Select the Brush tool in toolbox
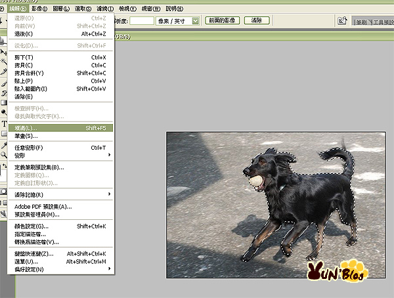Image resolution: width=394 pixels, height=298 pixels. (x=3, y=83)
